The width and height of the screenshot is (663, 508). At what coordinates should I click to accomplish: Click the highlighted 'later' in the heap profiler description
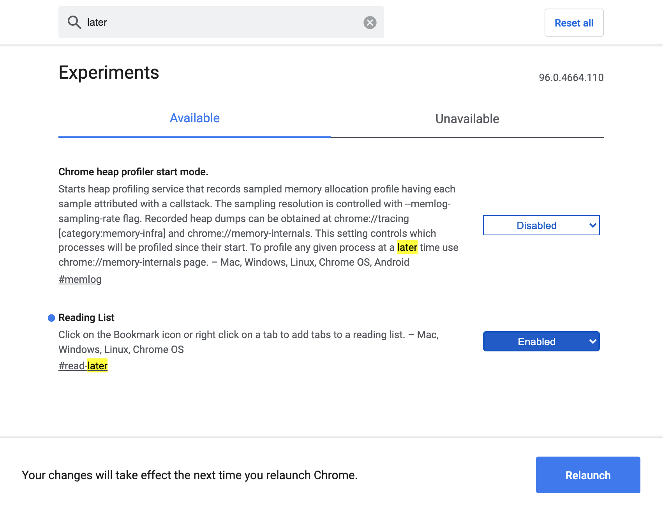(407, 247)
